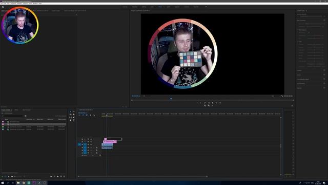The image size is (328, 185).
Task: Create new bin in Project panel
Action: tap(58, 176)
